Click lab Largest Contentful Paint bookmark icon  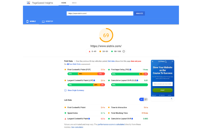pos(89,119)
